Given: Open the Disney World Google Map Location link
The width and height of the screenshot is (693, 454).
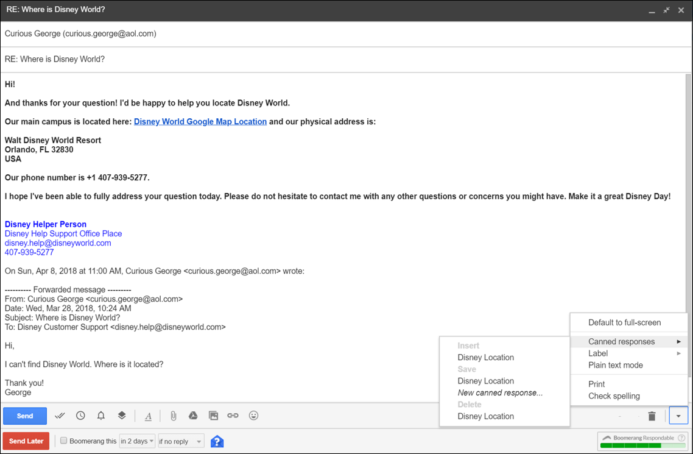Looking at the screenshot, I should pyautogui.click(x=200, y=121).
